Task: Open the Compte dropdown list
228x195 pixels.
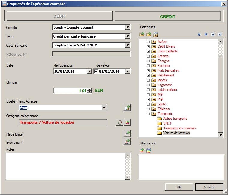Action: coord(128,27)
